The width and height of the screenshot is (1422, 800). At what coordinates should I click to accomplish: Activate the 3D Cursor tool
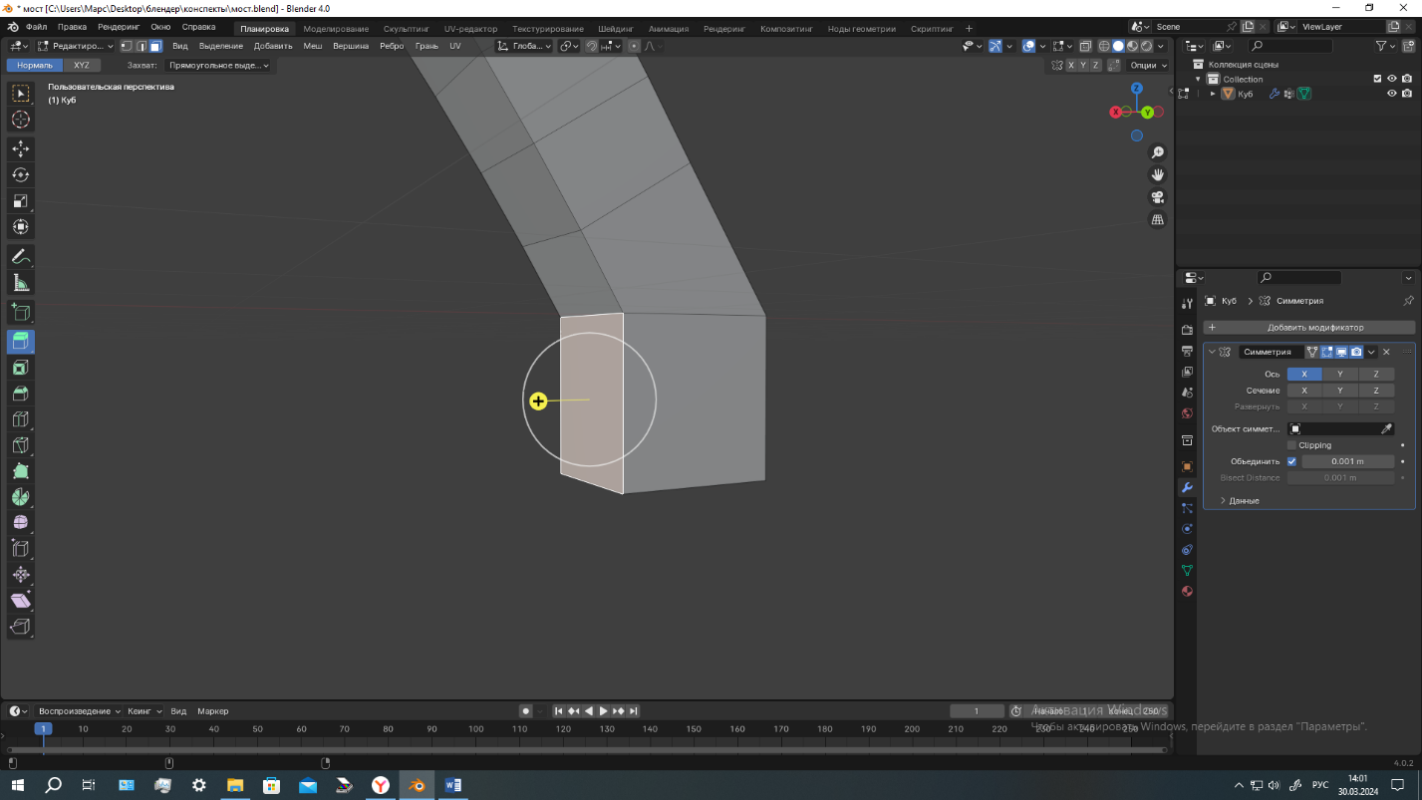click(20, 120)
